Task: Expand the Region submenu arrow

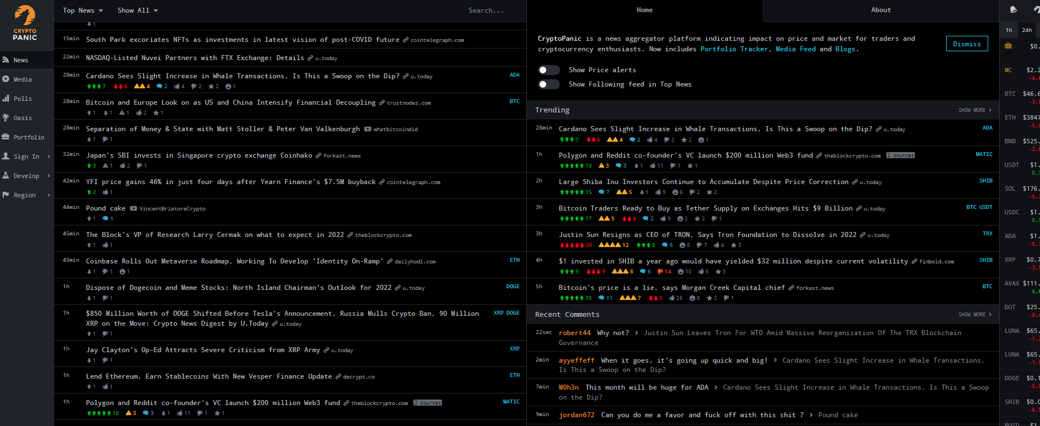Action: point(49,195)
